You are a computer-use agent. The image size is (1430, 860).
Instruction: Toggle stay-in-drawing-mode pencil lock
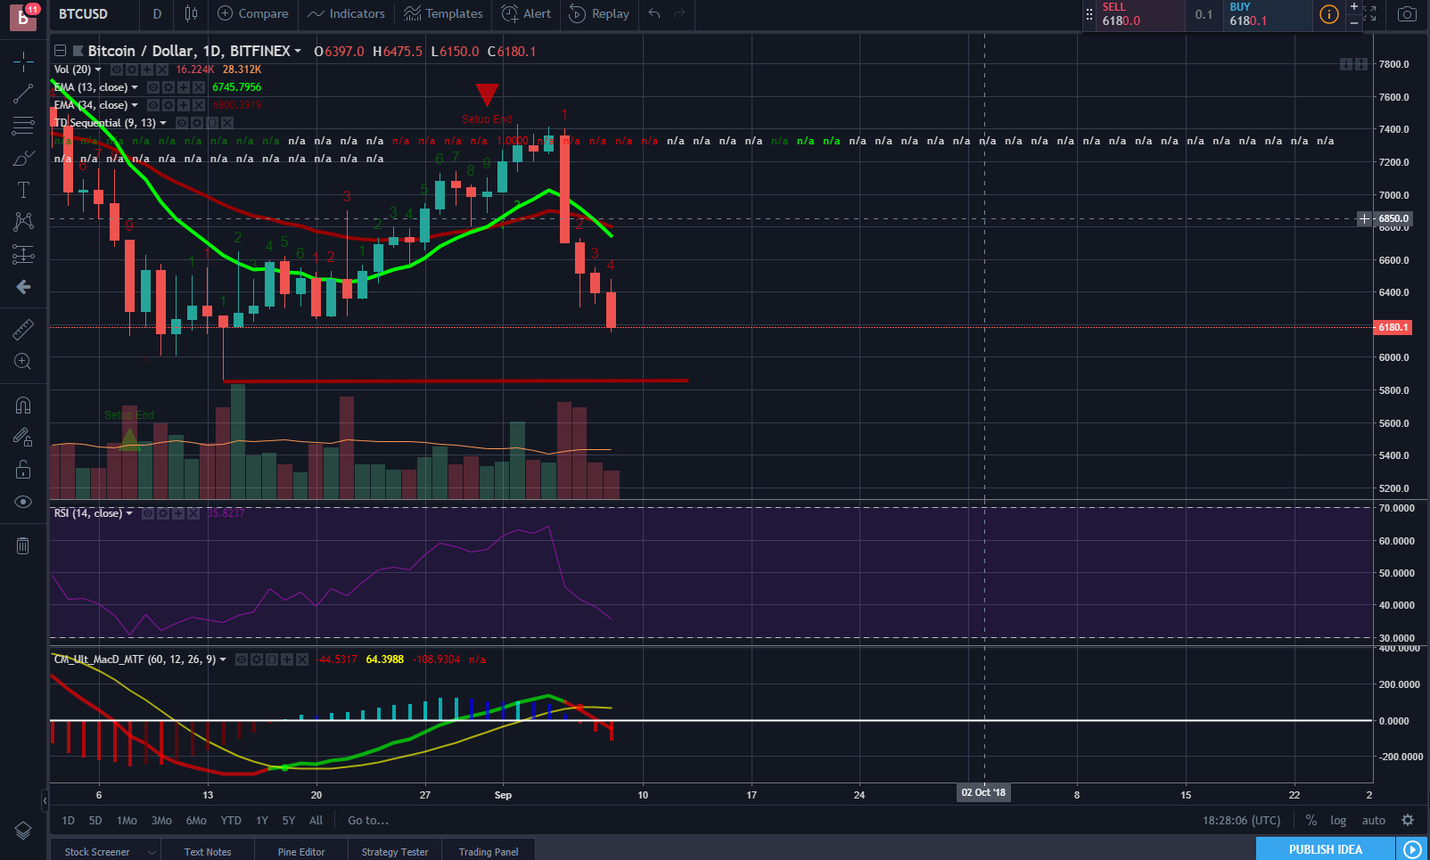(x=23, y=438)
